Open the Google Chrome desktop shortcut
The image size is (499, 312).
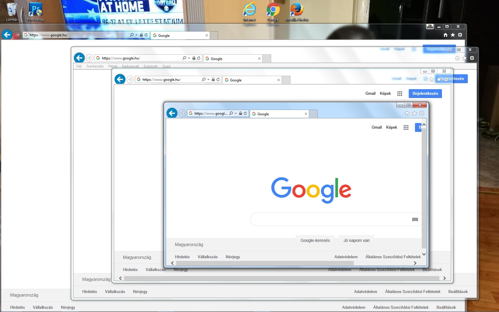tap(273, 12)
